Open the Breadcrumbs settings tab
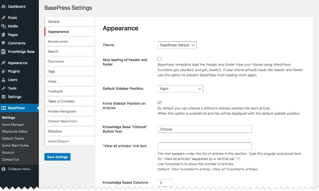319x191 pixels. (69, 41)
